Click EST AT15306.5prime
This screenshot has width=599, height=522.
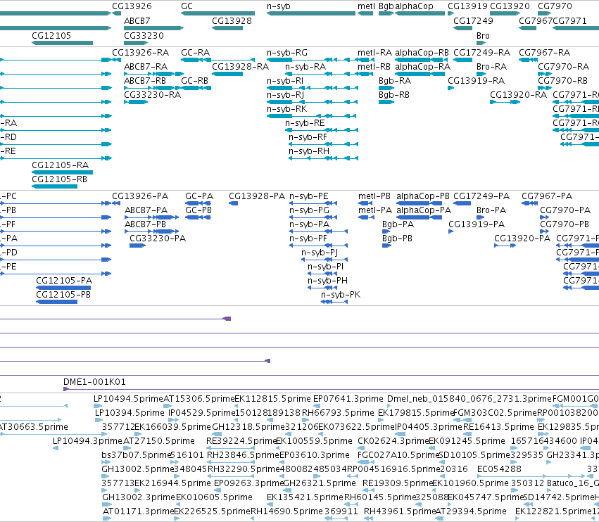199,399
